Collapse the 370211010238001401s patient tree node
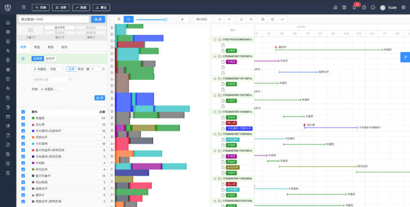The height and width of the screenshot is (207, 410). [215, 40]
